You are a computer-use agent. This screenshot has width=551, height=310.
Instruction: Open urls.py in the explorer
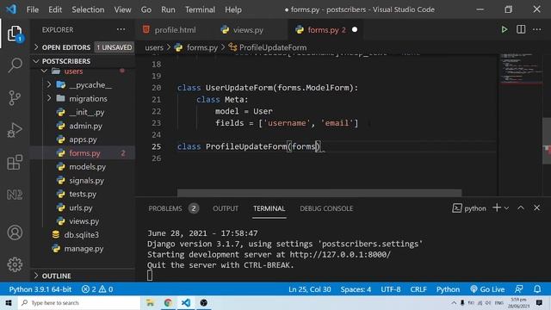coord(83,208)
